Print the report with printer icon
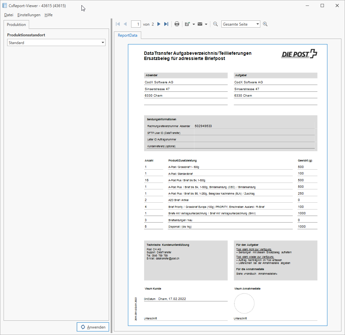345x335 pixels. click(177, 24)
